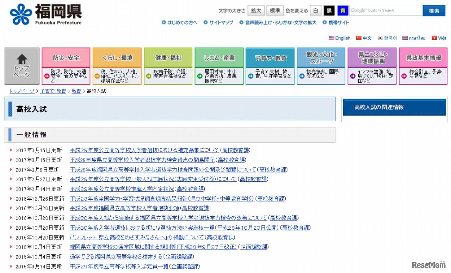Reset text size with 標準 button

(275, 11)
